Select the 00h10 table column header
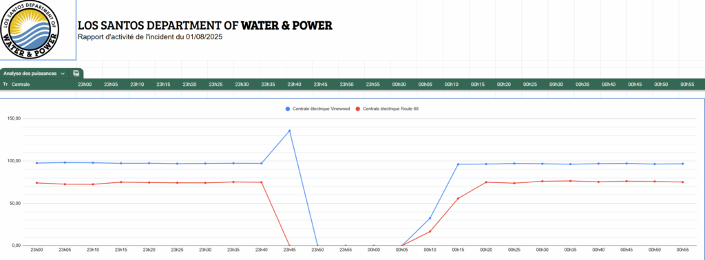 tap(451, 85)
